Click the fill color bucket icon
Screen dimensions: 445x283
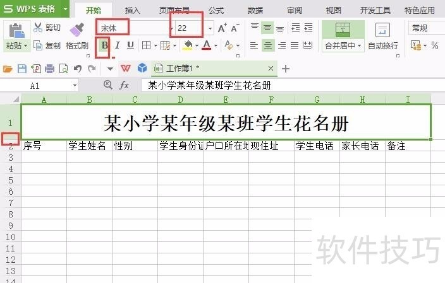pyautogui.click(x=188, y=45)
